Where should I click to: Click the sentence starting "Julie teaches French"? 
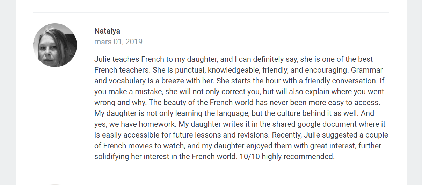(x=234, y=65)
